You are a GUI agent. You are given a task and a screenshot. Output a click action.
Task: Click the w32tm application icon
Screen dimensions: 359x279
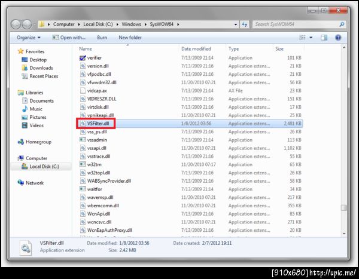[x=83, y=165]
